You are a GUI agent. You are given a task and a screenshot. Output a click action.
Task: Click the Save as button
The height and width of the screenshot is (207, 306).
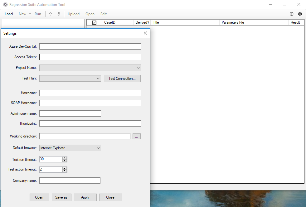[x=61, y=197]
